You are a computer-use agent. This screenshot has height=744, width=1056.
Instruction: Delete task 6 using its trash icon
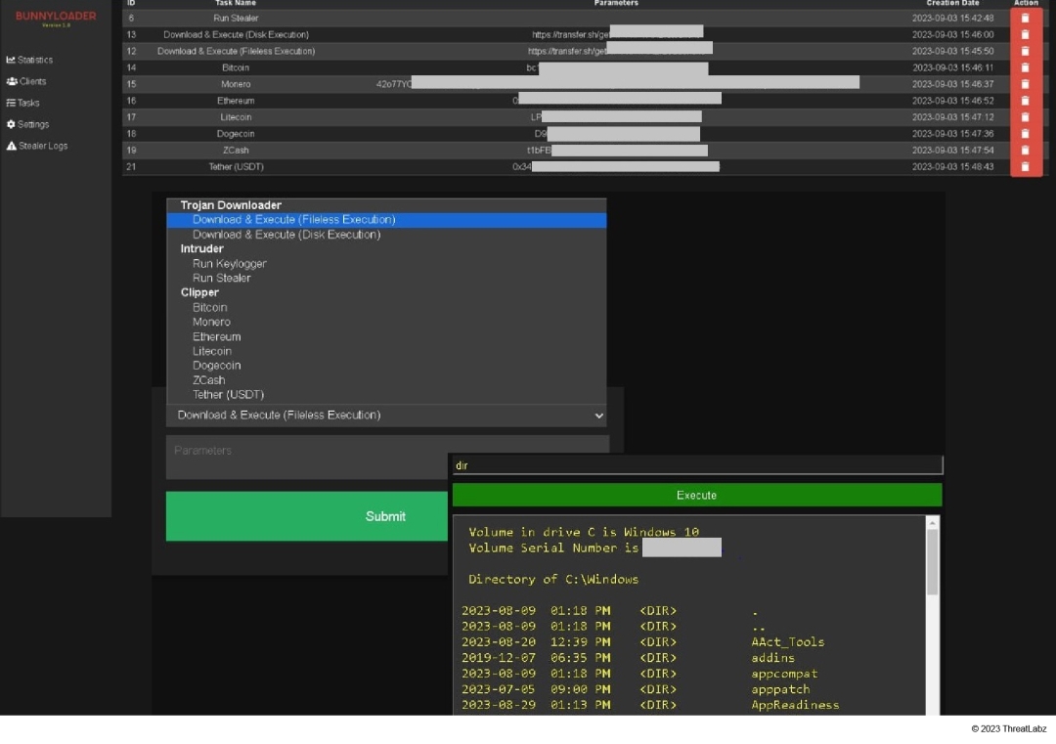(1025, 18)
